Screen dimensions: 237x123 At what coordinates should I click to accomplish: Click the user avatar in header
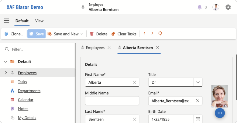[216, 7]
